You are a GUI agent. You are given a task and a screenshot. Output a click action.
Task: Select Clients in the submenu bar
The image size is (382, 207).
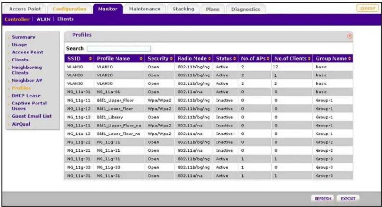pos(65,19)
